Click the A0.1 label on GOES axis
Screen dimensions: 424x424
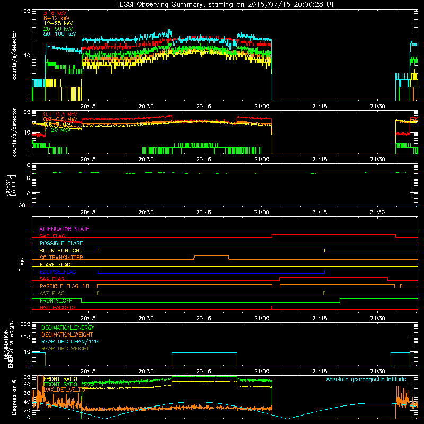pyautogui.click(x=24, y=206)
